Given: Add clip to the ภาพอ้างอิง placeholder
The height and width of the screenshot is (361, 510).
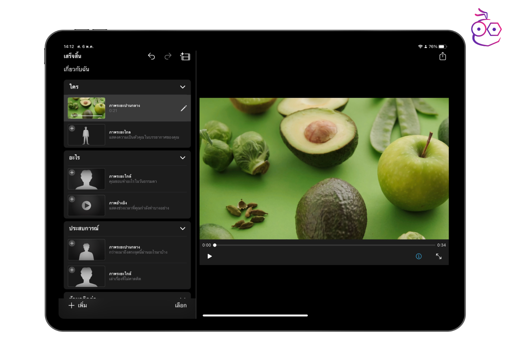Looking at the screenshot, I should (72, 199).
